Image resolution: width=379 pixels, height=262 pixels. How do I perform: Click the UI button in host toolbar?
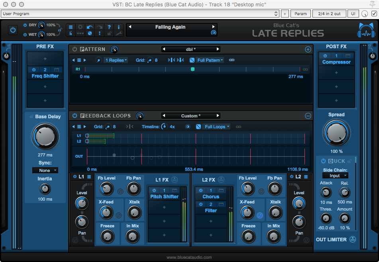pyautogui.click(x=353, y=14)
